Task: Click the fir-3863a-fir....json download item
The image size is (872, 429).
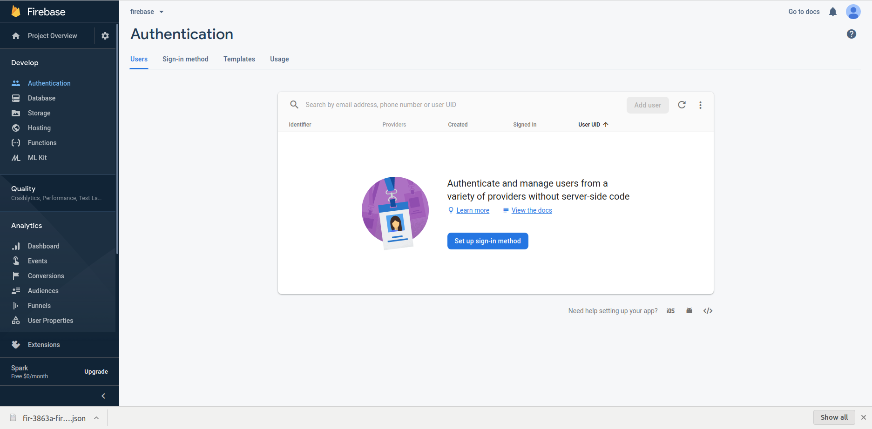Action: coord(54,418)
